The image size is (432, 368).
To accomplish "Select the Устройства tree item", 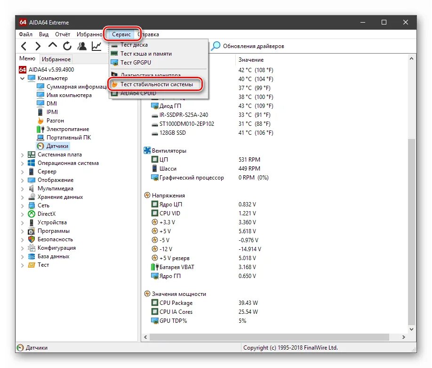I will click(48, 222).
